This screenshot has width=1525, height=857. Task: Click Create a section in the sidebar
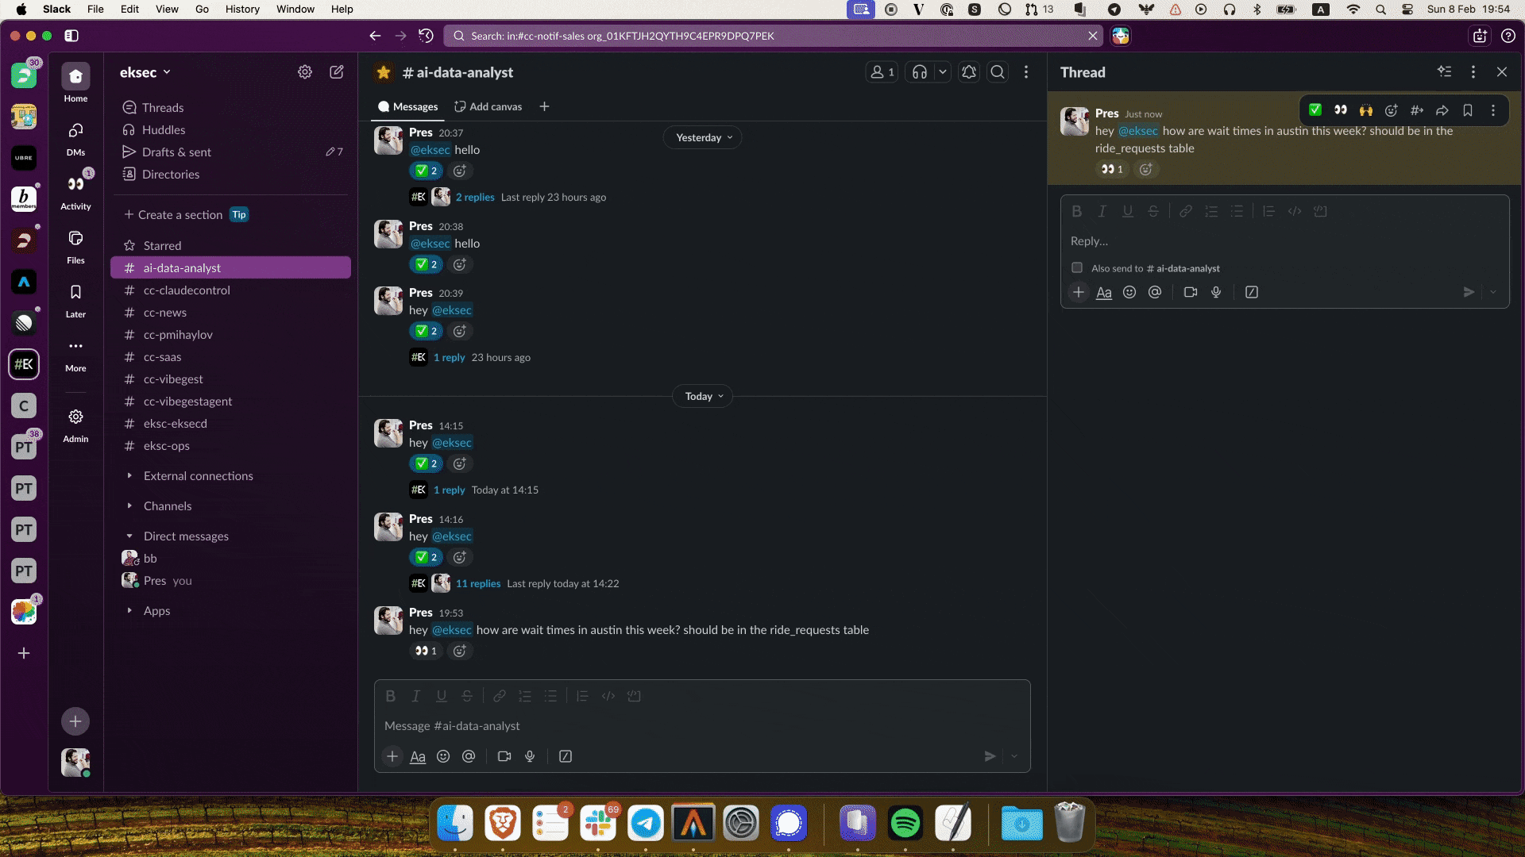pos(180,214)
